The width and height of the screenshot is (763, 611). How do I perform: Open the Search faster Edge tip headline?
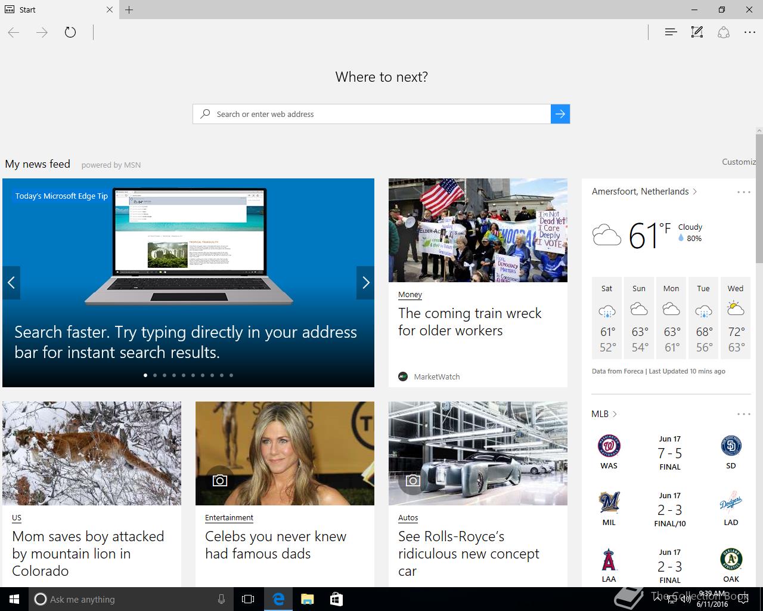coord(185,342)
